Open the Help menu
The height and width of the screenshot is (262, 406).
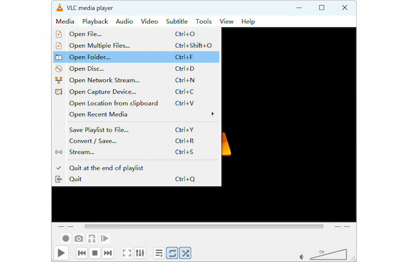tap(248, 21)
